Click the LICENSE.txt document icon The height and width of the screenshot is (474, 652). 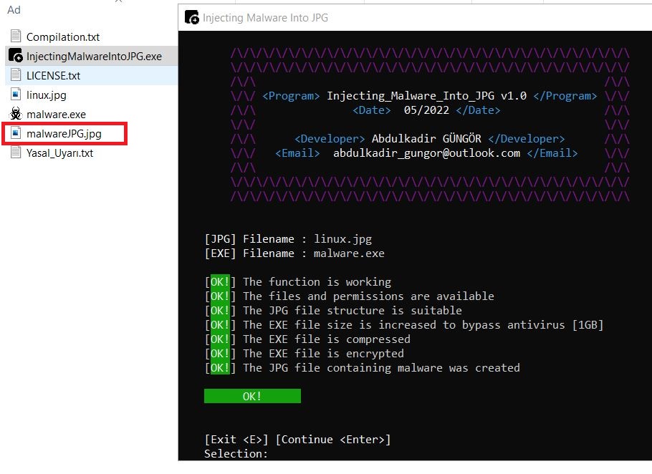(15, 74)
